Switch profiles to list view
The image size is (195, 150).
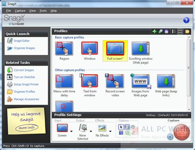[174, 31]
